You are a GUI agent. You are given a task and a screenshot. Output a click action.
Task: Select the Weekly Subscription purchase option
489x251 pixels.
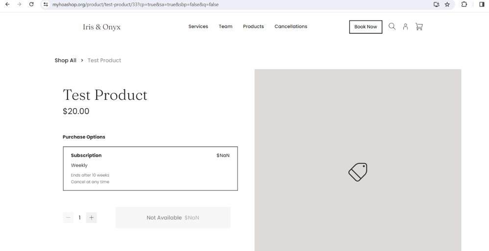coord(150,168)
